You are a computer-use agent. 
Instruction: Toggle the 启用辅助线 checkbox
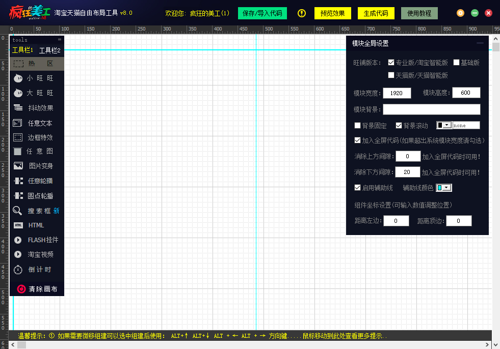pos(357,188)
